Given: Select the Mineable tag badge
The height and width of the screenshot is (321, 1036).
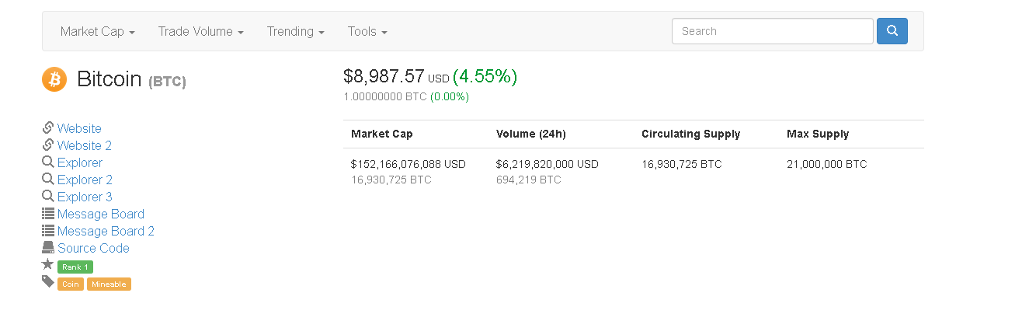Looking at the screenshot, I should tap(109, 284).
